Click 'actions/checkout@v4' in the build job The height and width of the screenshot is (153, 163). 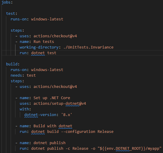(55, 87)
